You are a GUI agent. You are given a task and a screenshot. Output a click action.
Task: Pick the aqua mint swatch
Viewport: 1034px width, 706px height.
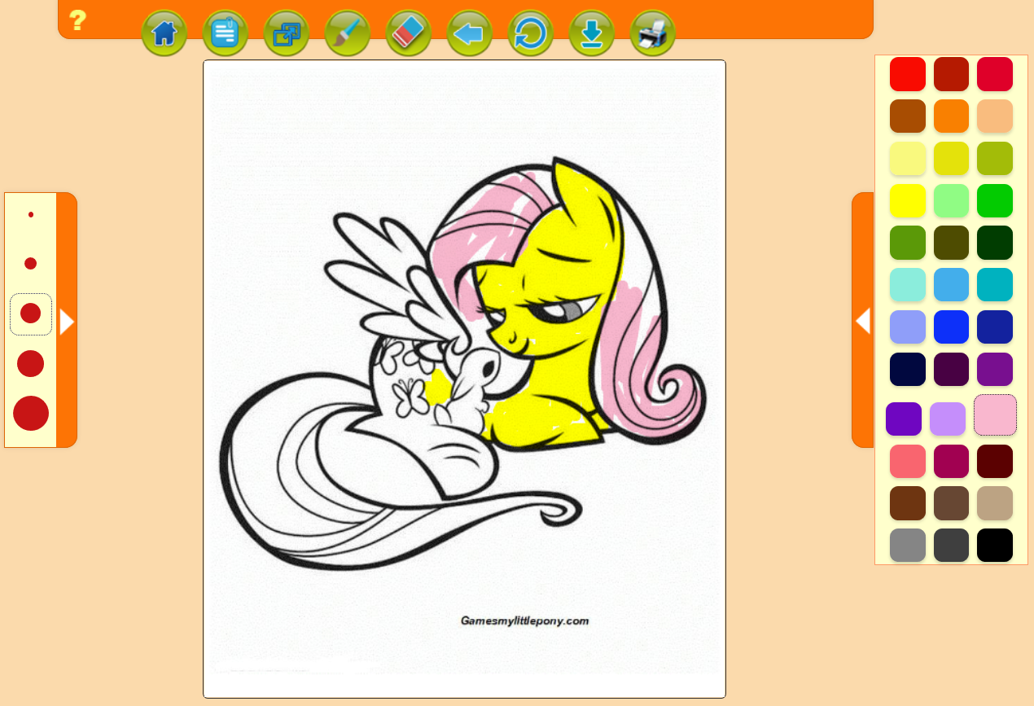pyautogui.click(x=908, y=285)
